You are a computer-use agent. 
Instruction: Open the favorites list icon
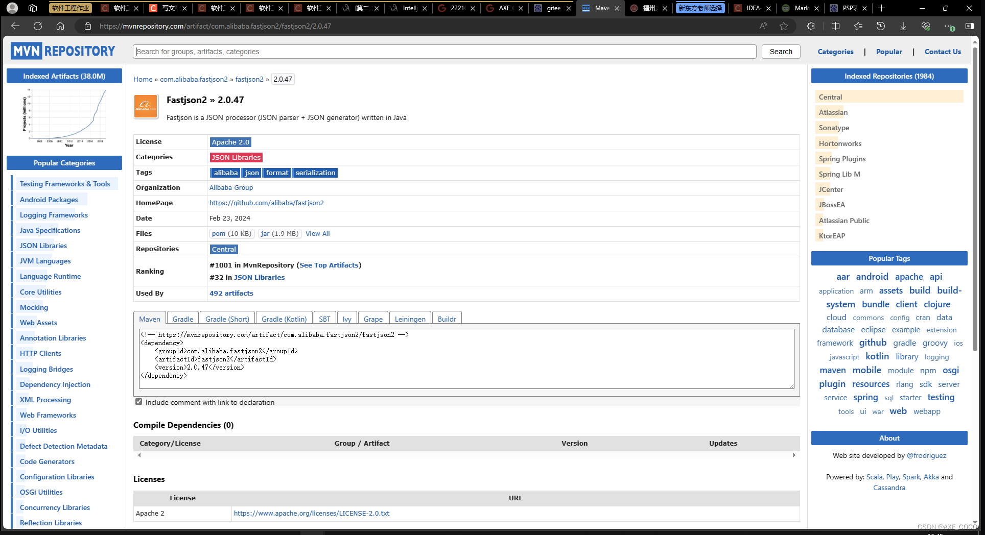click(858, 26)
